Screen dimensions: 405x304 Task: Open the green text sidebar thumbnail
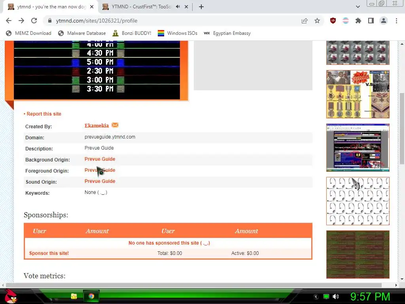tap(358, 255)
